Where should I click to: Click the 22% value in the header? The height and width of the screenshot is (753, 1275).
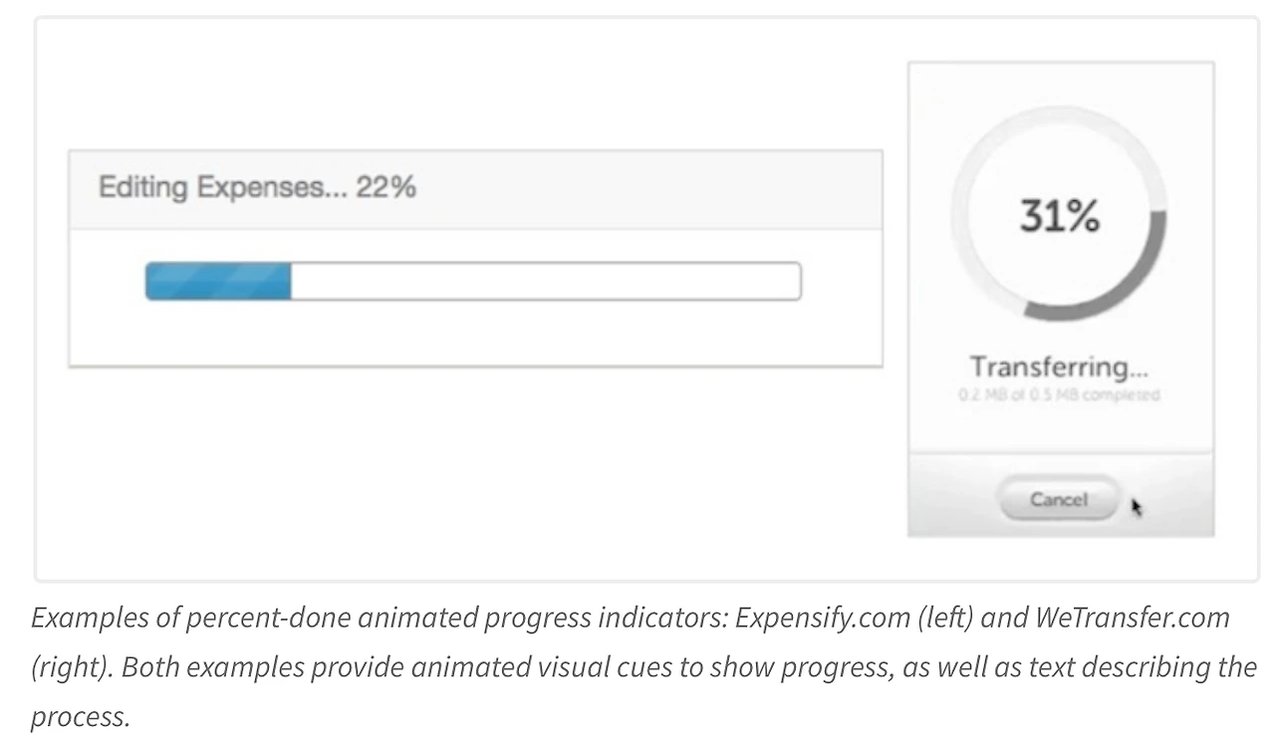[385, 187]
